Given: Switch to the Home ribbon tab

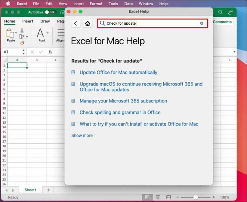Looking at the screenshot, I should [10, 21].
